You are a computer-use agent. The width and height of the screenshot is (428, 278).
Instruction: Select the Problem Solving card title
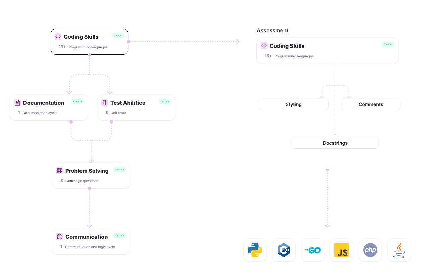click(x=87, y=171)
